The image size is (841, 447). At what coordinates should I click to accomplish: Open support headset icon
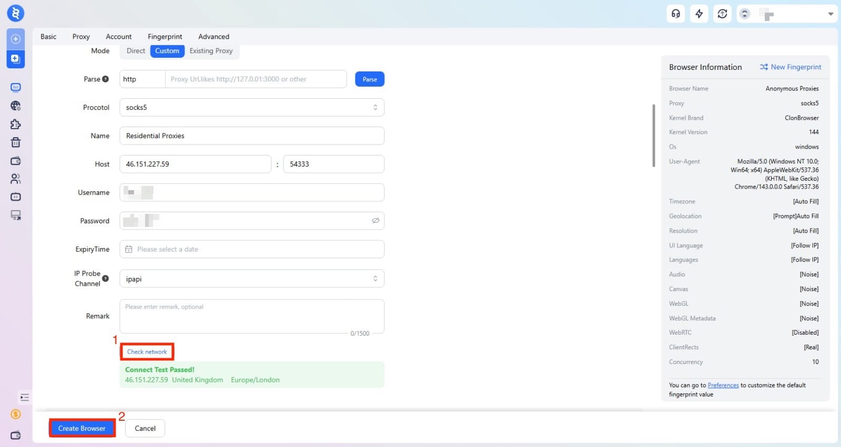676,14
